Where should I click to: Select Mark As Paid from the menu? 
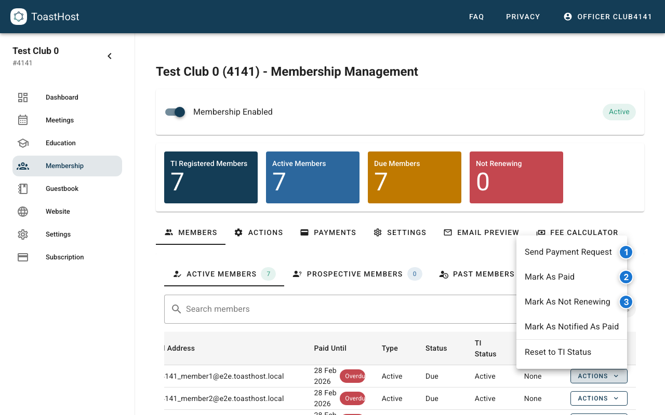[550, 276]
